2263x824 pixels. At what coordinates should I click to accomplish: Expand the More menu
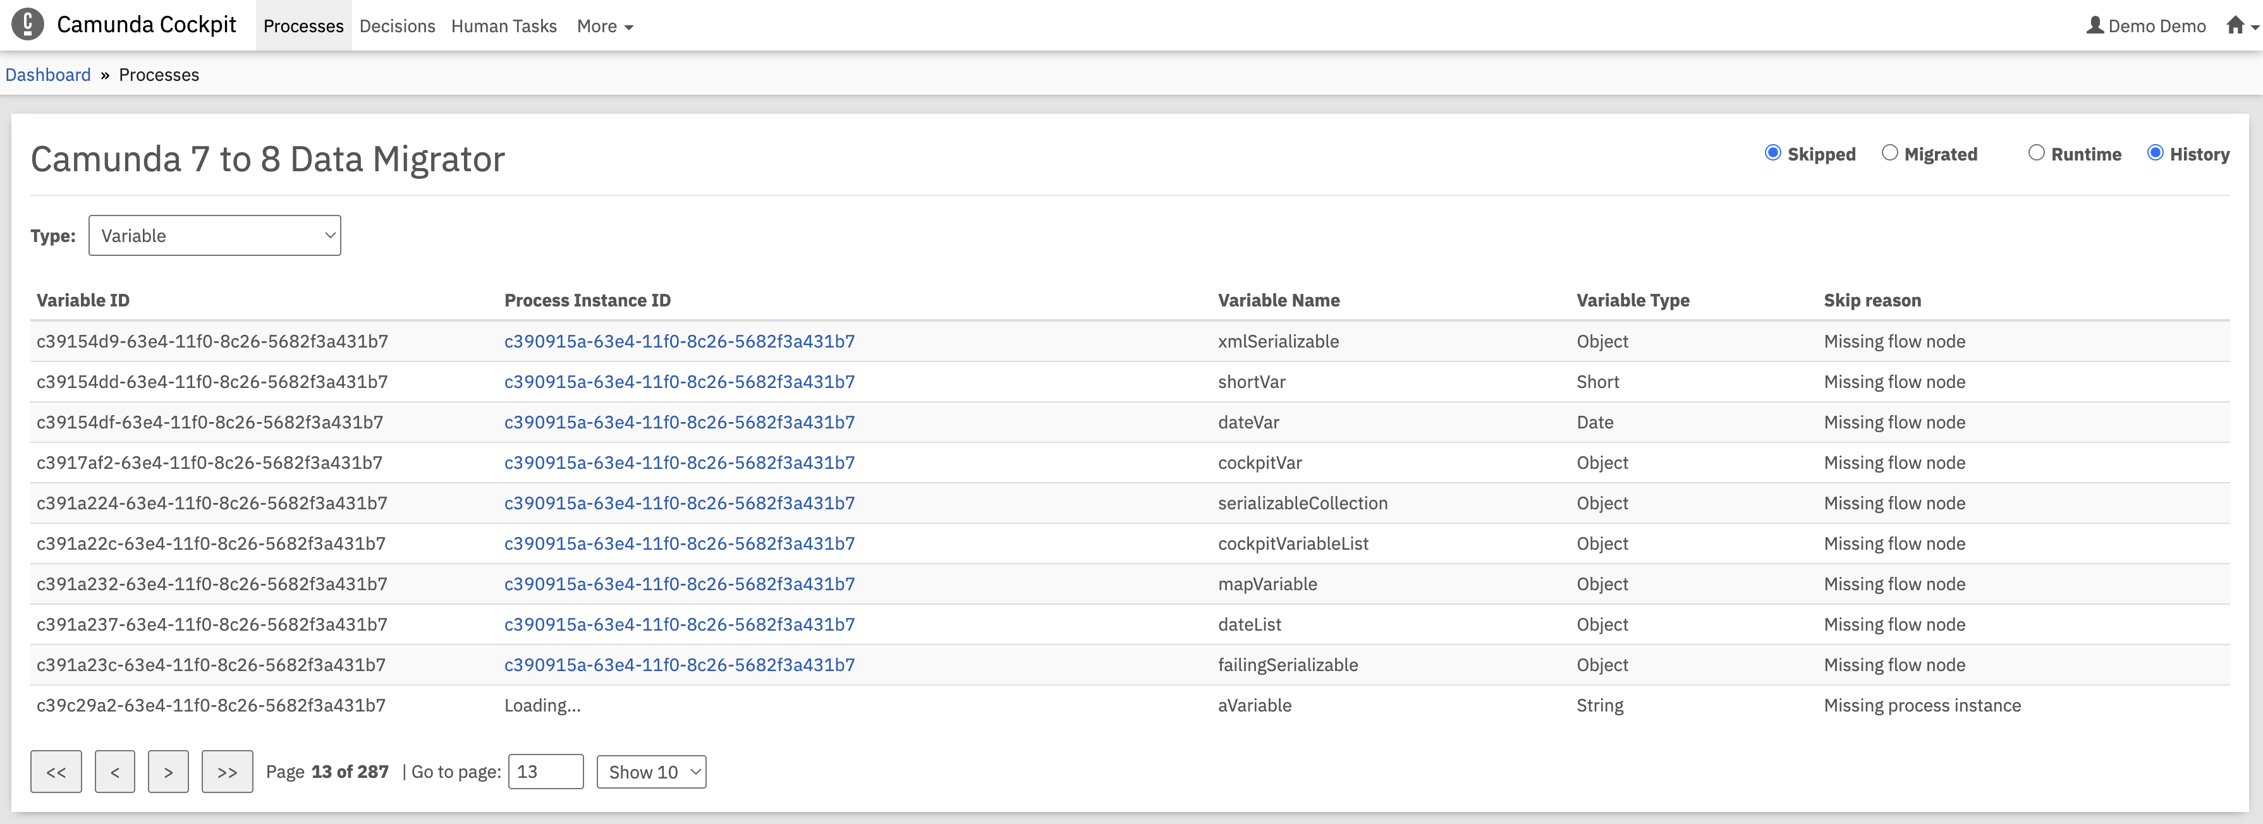click(x=604, y=27)
